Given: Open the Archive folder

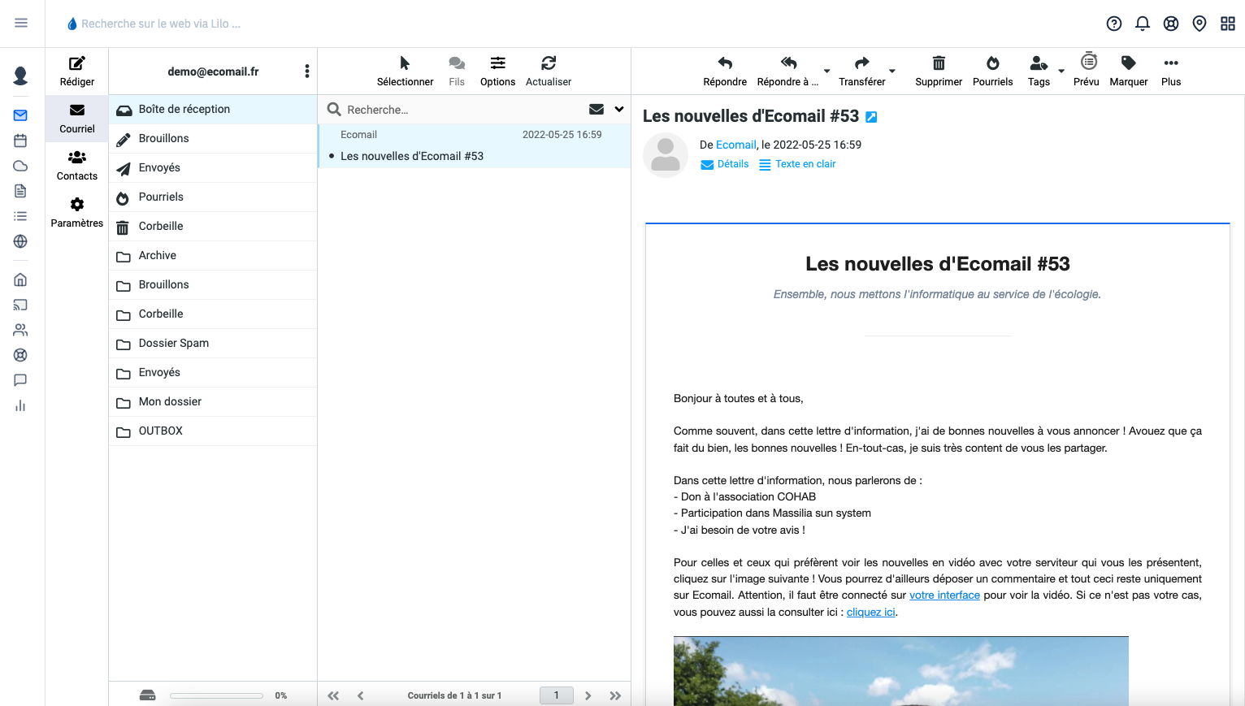Looking at the screenshot, I should click(213, 256).
